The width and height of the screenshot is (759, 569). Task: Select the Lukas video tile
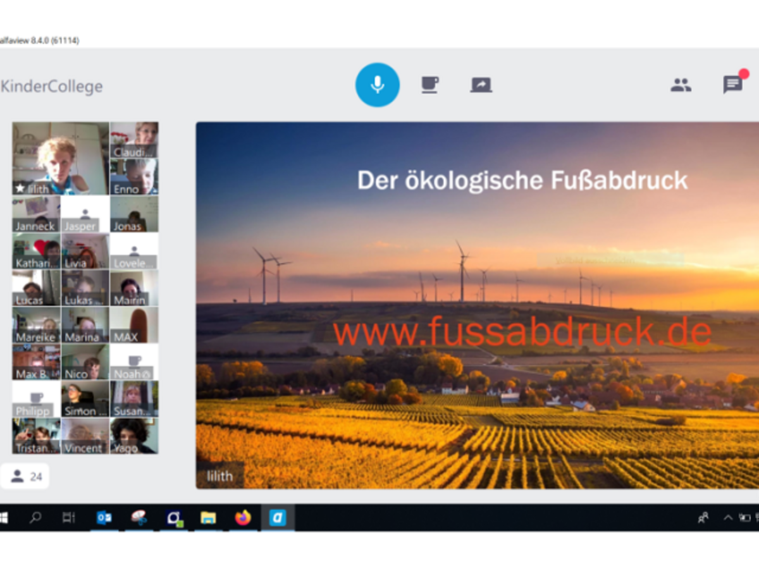(85, 288)
